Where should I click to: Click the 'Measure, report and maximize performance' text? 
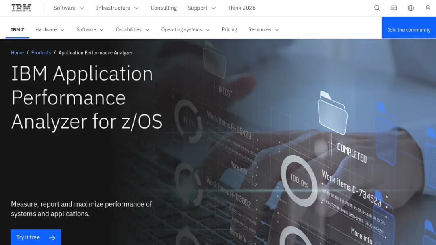click(x=82, y=209)
